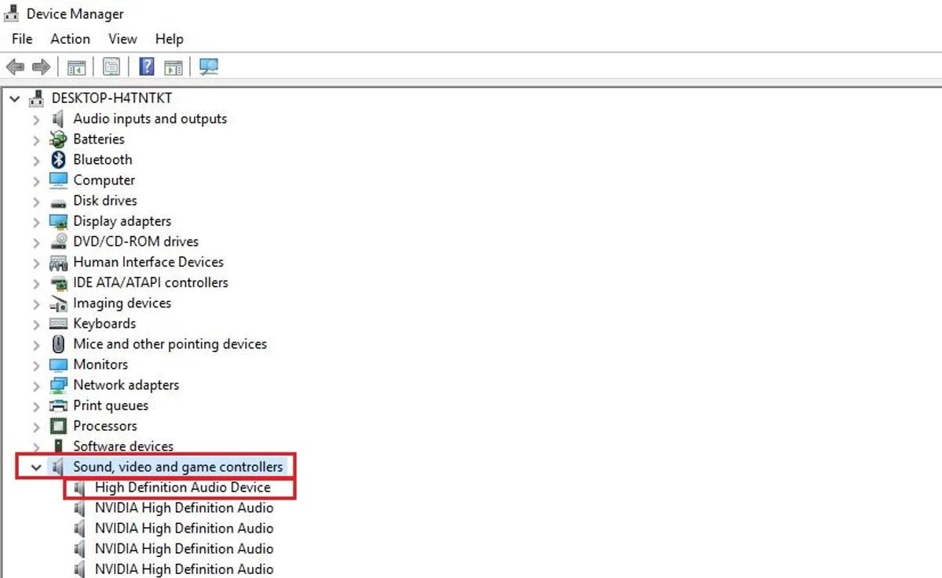Viewport: 942px width, 578px height.
Task: Select the Sound, video and game controllers label
Action: [177, 467]
